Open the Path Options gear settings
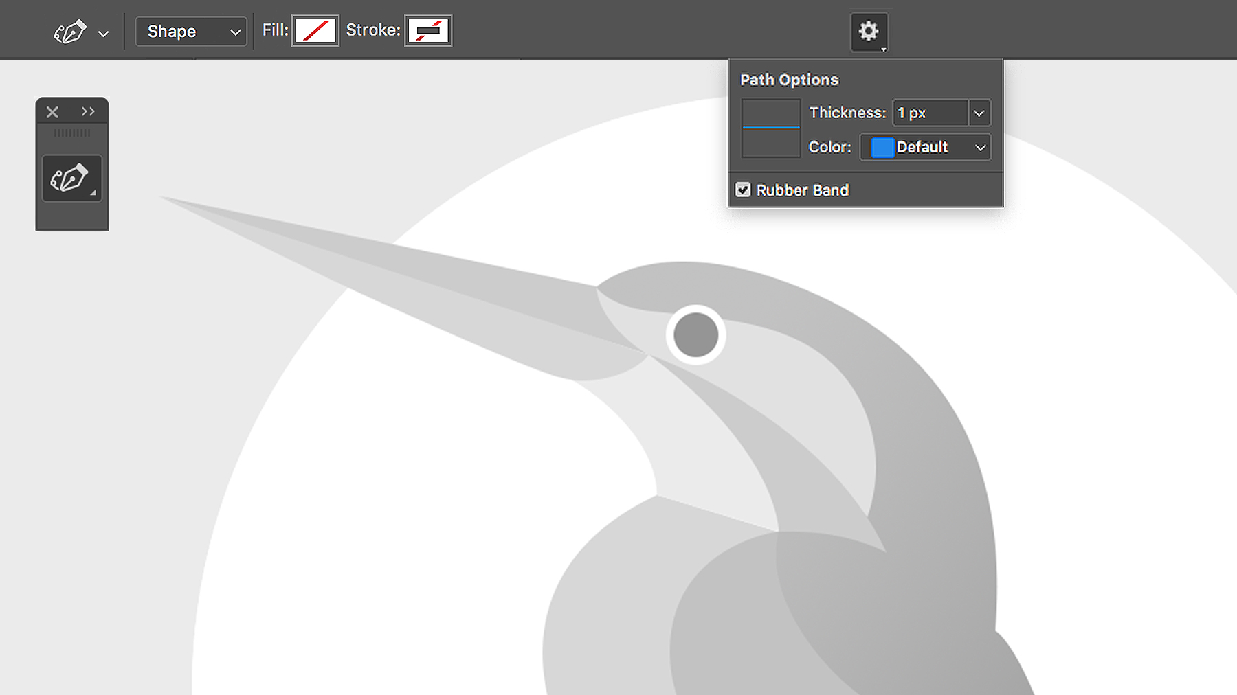 pos(869,30)
